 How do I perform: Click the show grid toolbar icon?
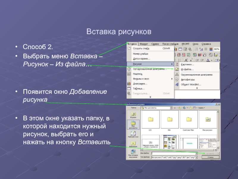click(x=206, y=49)
